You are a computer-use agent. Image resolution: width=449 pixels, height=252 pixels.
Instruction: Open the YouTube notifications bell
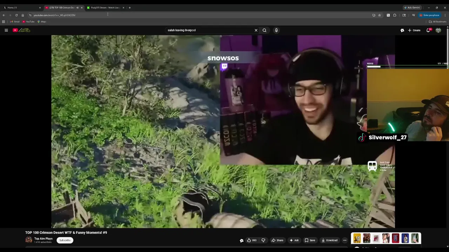(x=428, y=30)
